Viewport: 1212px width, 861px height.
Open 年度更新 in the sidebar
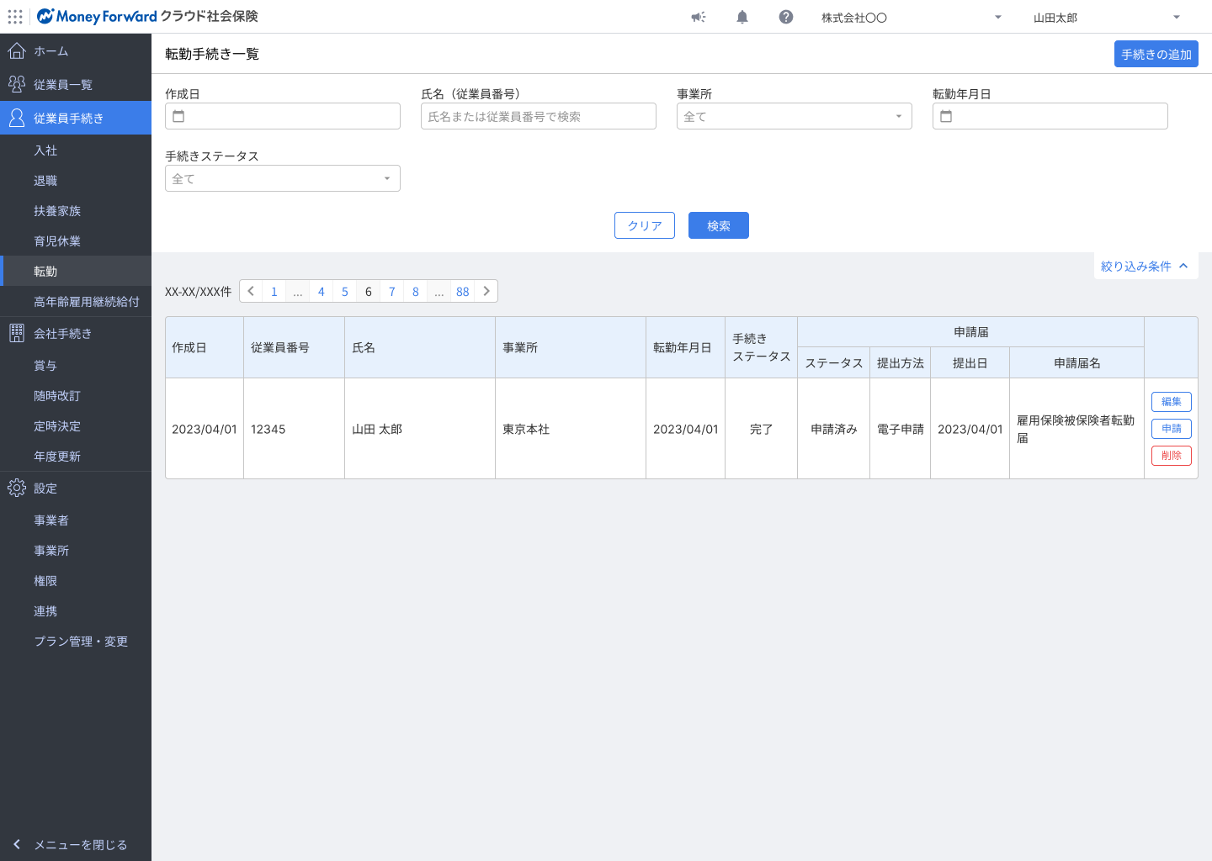point(76,457)
